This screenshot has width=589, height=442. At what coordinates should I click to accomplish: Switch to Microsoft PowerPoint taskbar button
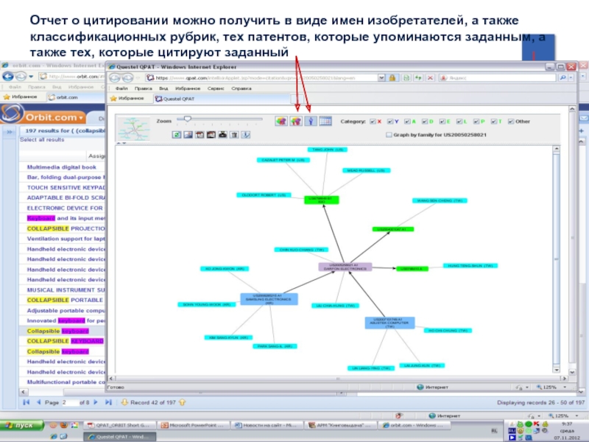pos(193,425)
